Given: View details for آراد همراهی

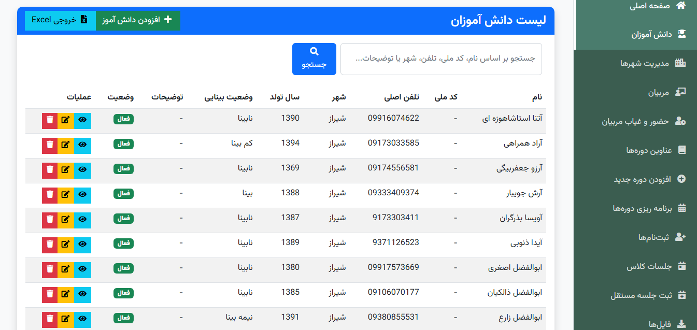Looking at the screenshot, I should [x=83, y=145].
